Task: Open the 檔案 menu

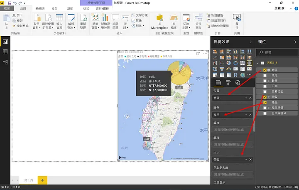Action: pyautogui.click(x=7, y=8)
